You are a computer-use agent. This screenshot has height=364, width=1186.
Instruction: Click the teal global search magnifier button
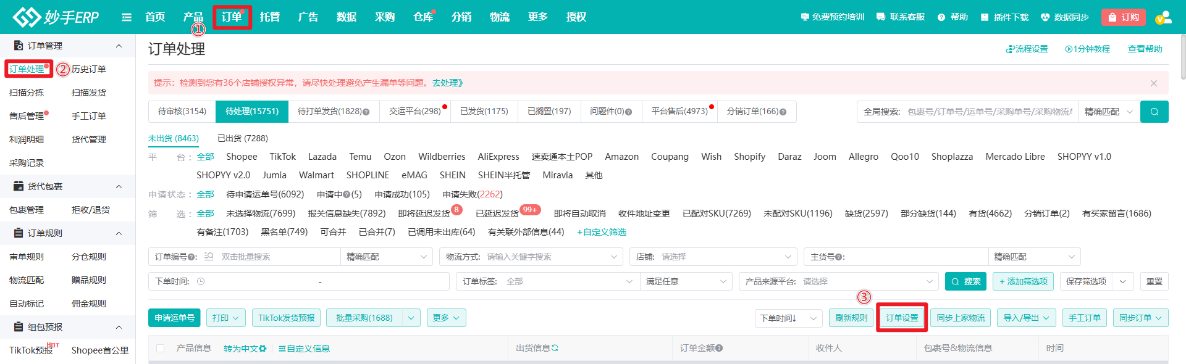coord(1154,112)
